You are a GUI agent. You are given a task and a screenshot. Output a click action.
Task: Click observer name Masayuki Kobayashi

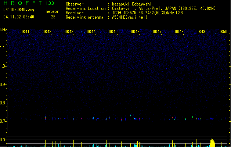[132, 4]
